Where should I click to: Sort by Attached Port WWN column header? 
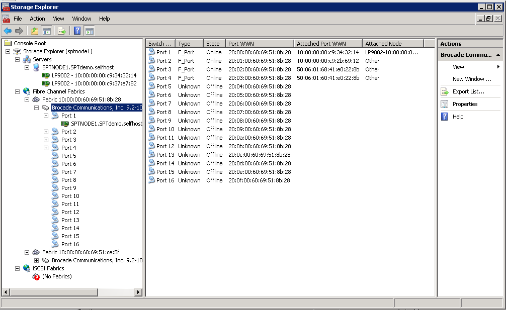(x=328, y=44)
